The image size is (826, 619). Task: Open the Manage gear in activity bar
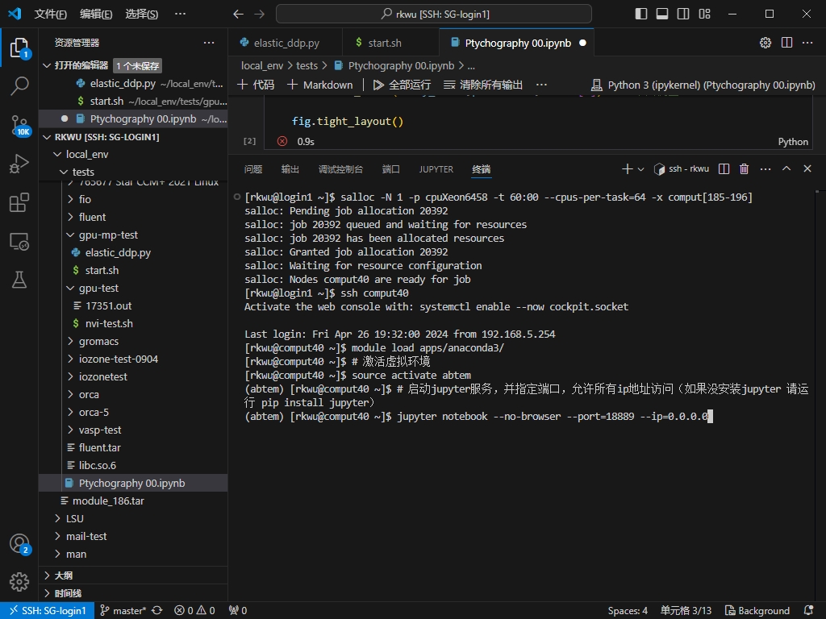(x=19, y=582)
